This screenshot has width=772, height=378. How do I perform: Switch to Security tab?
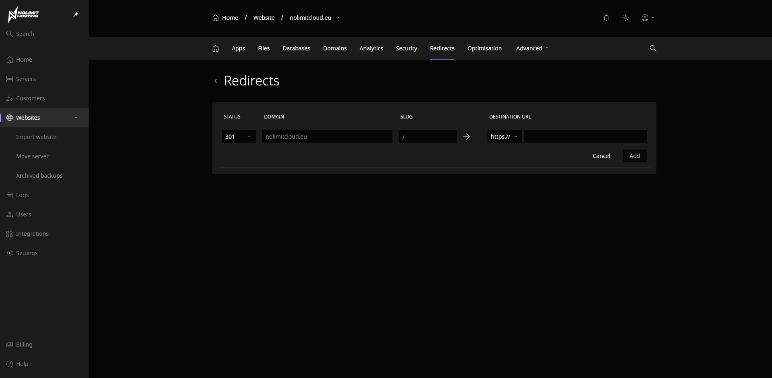[407, 48]
